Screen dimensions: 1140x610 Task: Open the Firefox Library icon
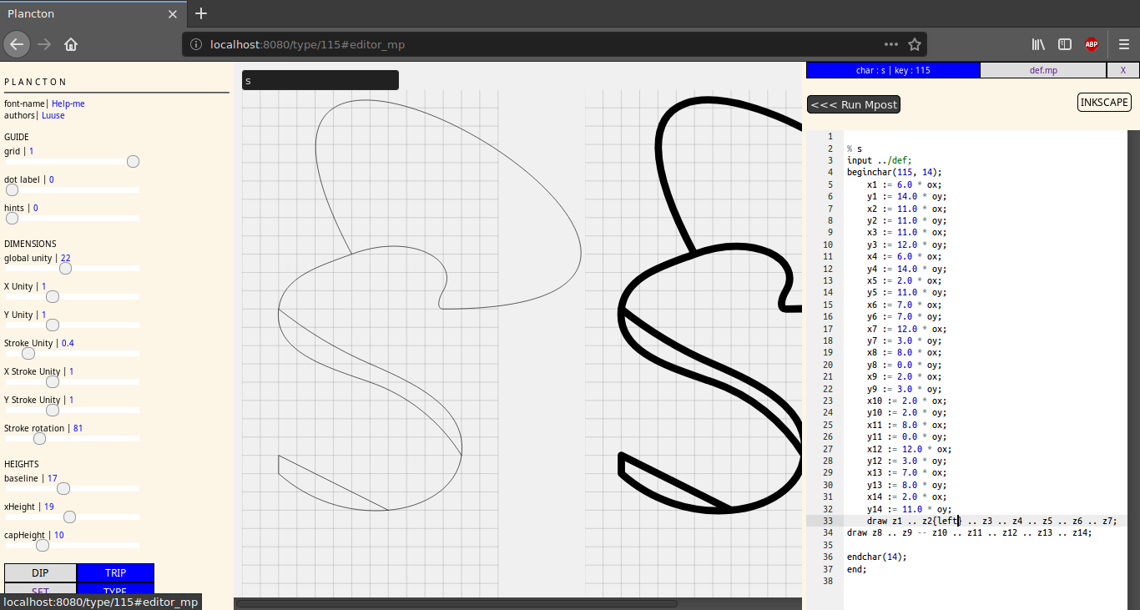pos(1038,44)
